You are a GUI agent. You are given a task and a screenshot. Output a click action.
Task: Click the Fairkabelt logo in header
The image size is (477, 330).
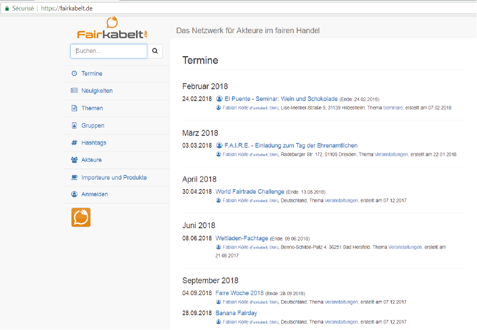[112, 28]
